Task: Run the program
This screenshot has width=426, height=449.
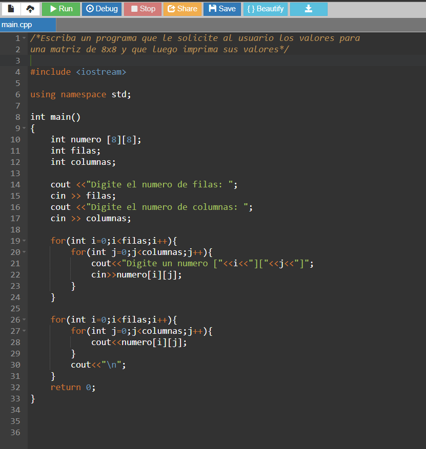Action: tap(60, 9)
